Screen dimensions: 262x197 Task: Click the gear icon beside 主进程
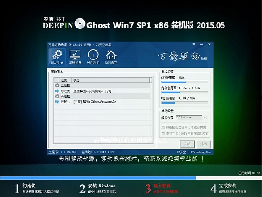pyautogui.click(x=57, y=86)
